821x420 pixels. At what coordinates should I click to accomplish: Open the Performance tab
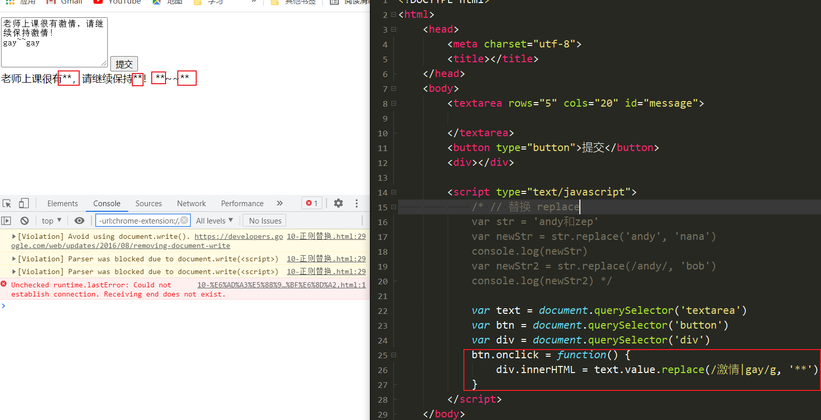pyautogui.click(x=242, y=203)
